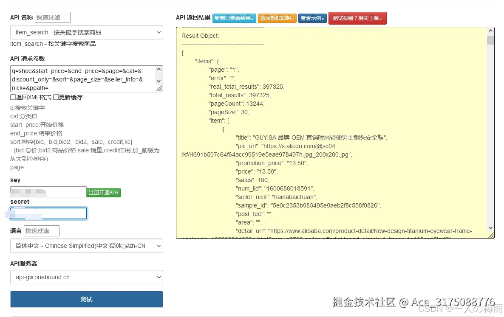The width and height of the screenshot is (504, 317).
Task: Open the 返回数据说明 popup
Action: point(277,18)
